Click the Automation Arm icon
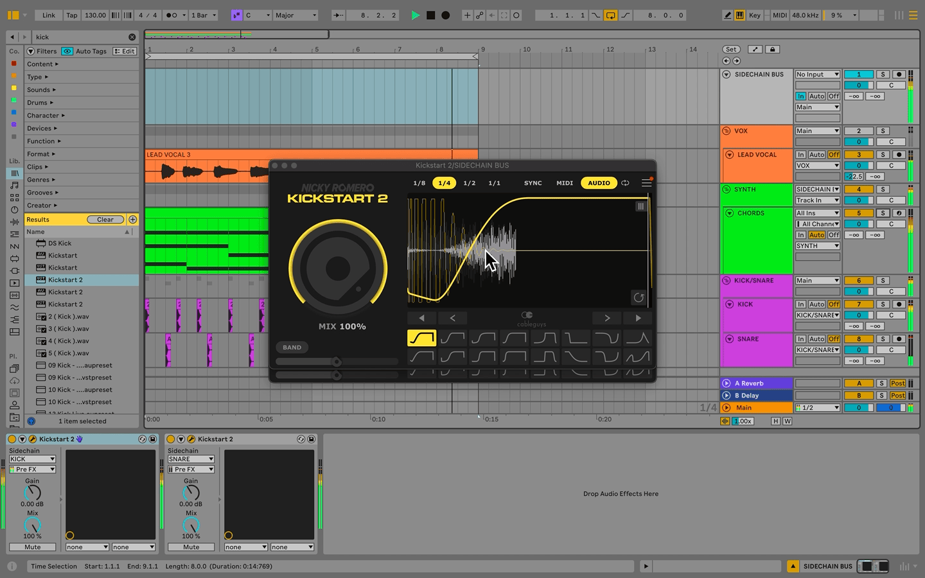The width and height of the screenshot is (925, 578). coord(479,15)
